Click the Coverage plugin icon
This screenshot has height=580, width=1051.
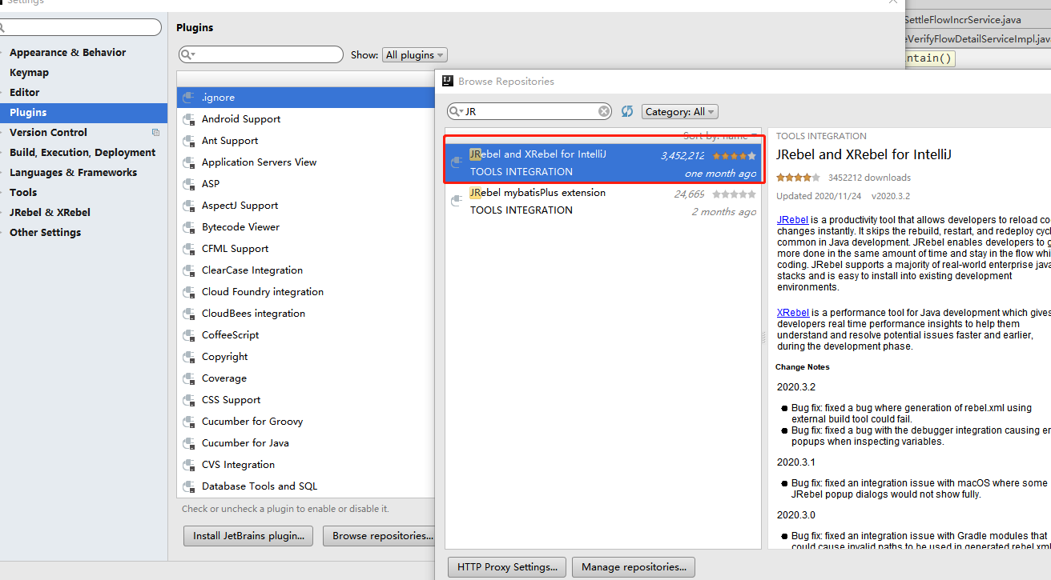coord(189,378)
